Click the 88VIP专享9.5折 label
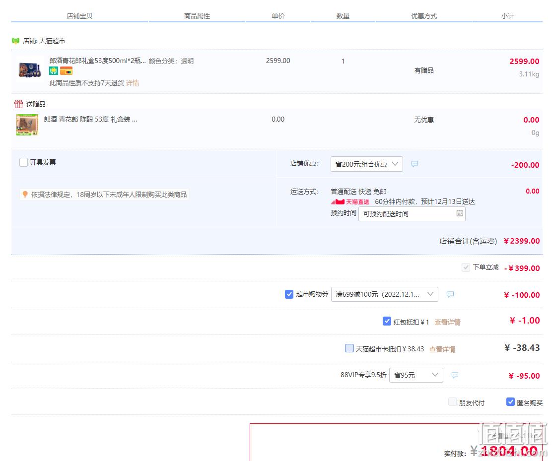Screen dimensions: 552x461 click(x=363, y=375)
